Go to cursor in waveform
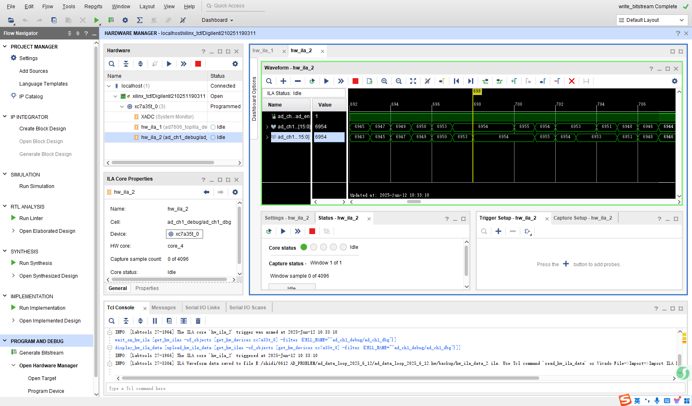This screenshot has width=692, height=406. click(442, 81)
